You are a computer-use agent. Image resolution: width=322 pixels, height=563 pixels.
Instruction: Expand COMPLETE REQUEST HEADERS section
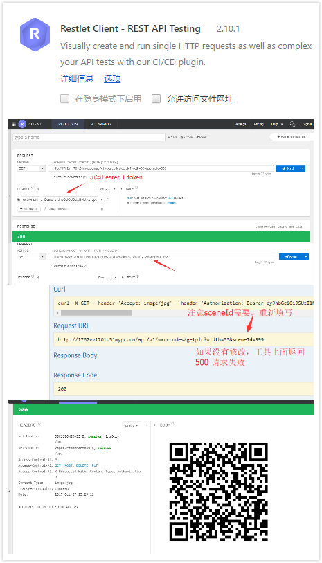coord(48,507)
